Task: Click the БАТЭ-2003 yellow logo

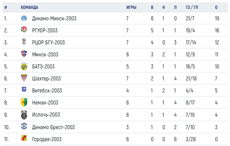Action: (x=24, y=66)
